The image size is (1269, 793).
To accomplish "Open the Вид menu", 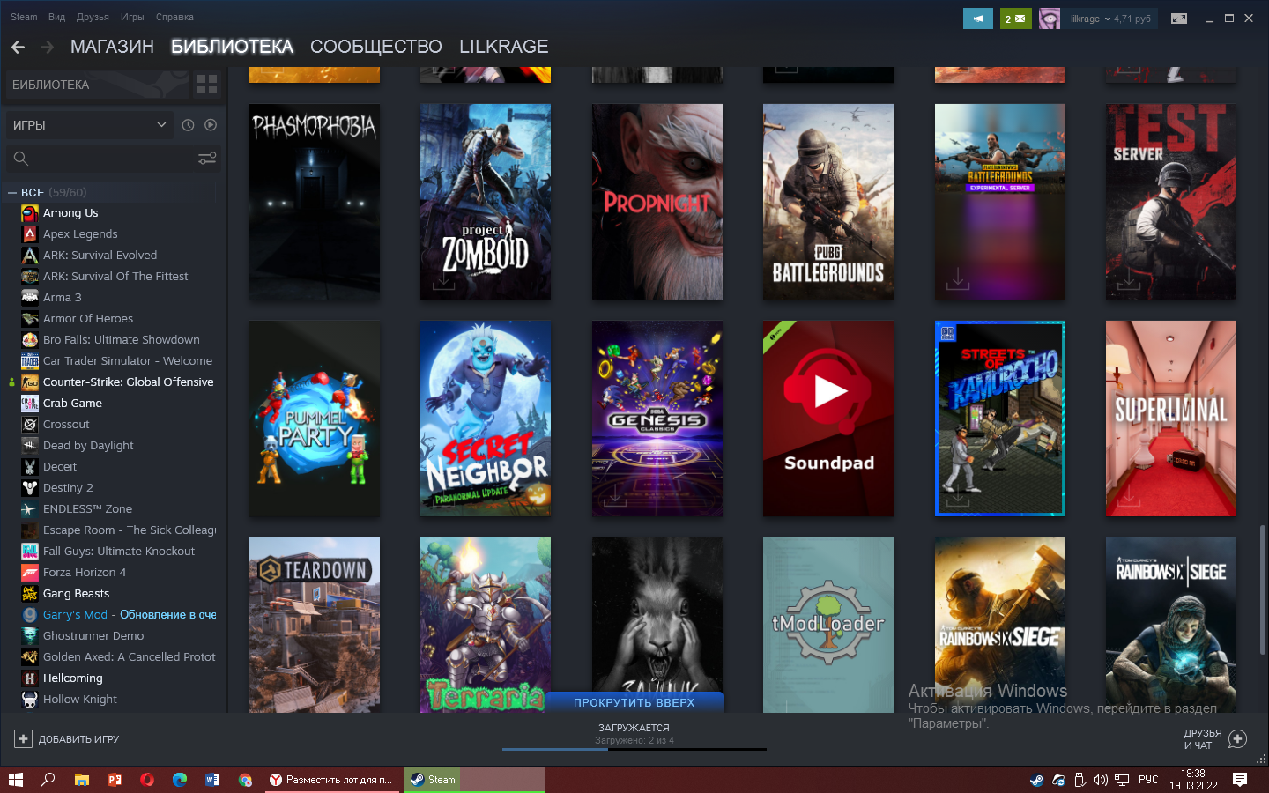I will click(57, 17).
